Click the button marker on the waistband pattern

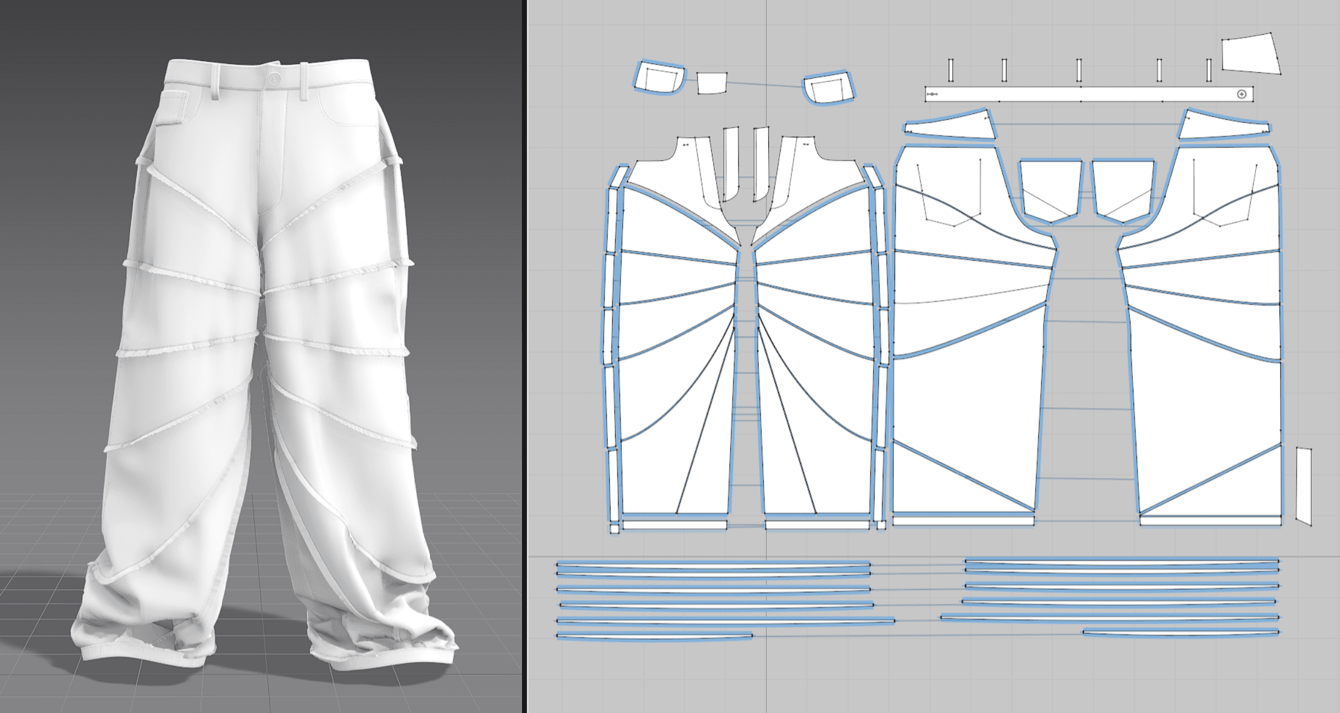[1241, 94]
